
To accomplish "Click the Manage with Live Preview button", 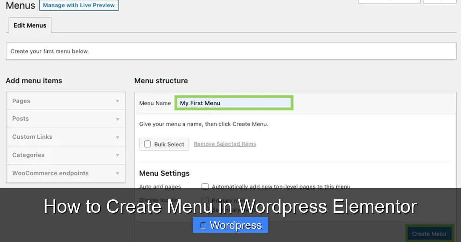I will (x=79, y=5).
